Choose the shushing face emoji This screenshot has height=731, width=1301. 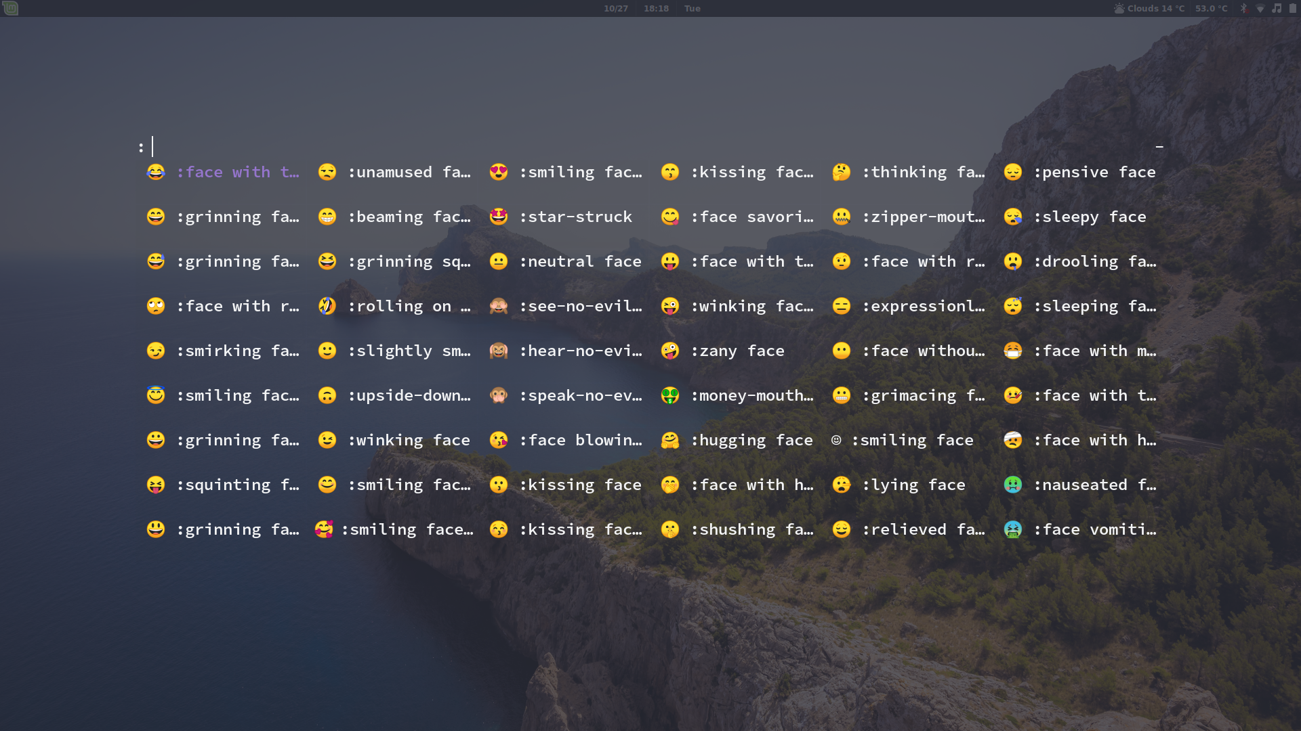click(x=751, y=529)
